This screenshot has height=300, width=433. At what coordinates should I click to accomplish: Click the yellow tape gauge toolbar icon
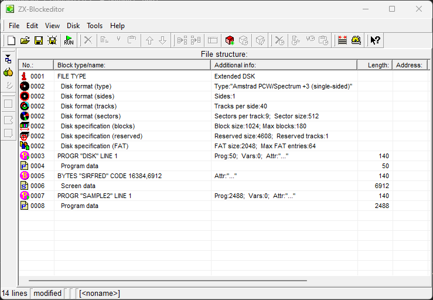tap(356, 40)
